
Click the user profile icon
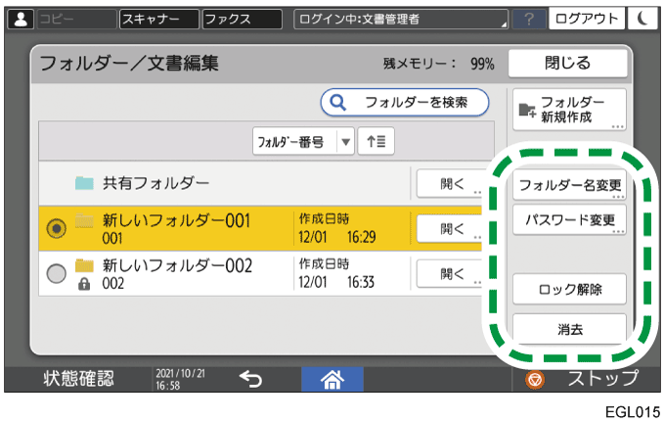21,20
